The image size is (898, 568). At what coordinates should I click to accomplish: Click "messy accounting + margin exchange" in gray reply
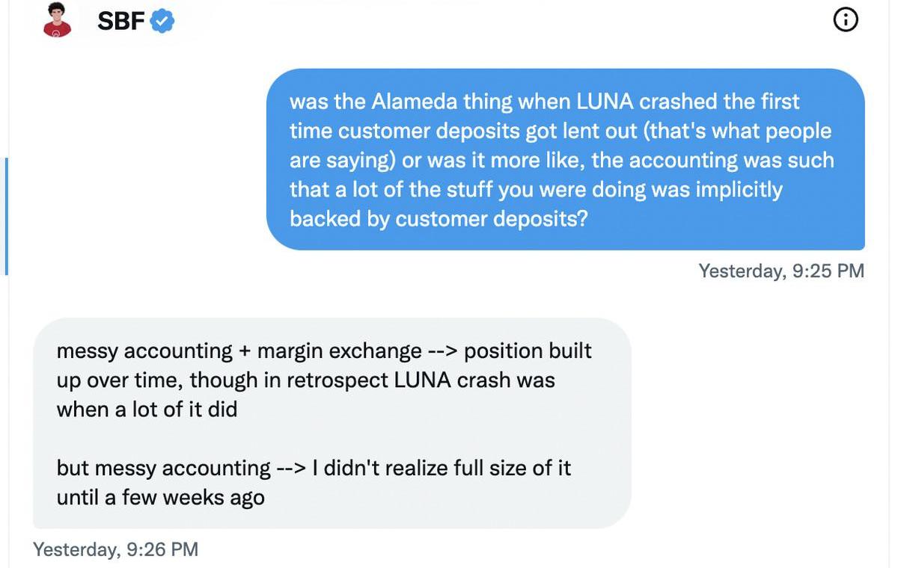pyautogui.click(x=239, y=351)
